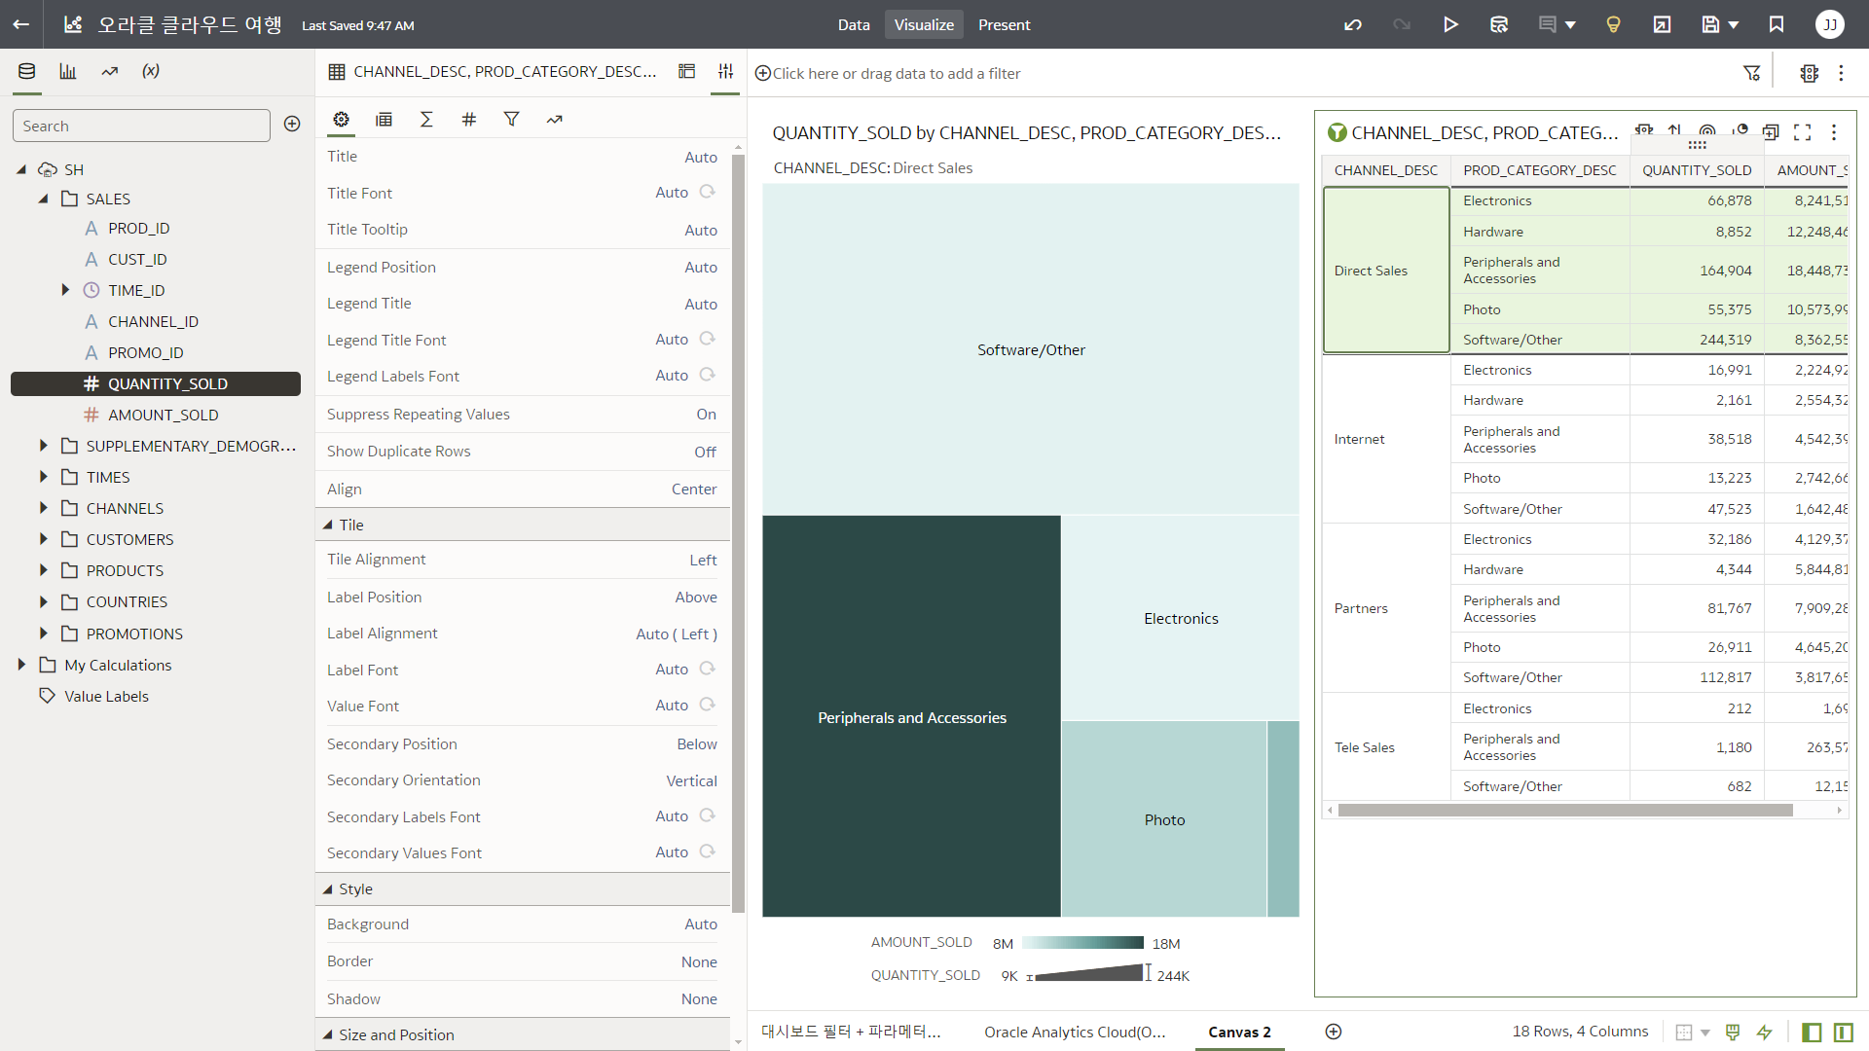The width and height of the screenshot is (1869, 1051).
Task: Open the Analytics trend line icon
Action: [110, 71]
